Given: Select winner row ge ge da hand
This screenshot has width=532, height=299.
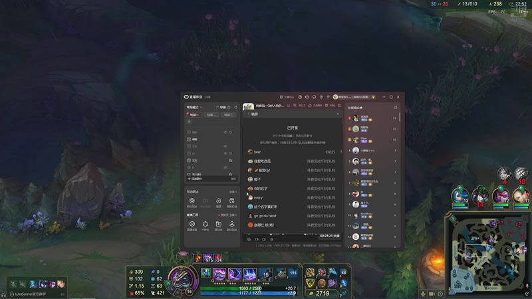Looking at the screenshot, I should click(x=292, y=216).
